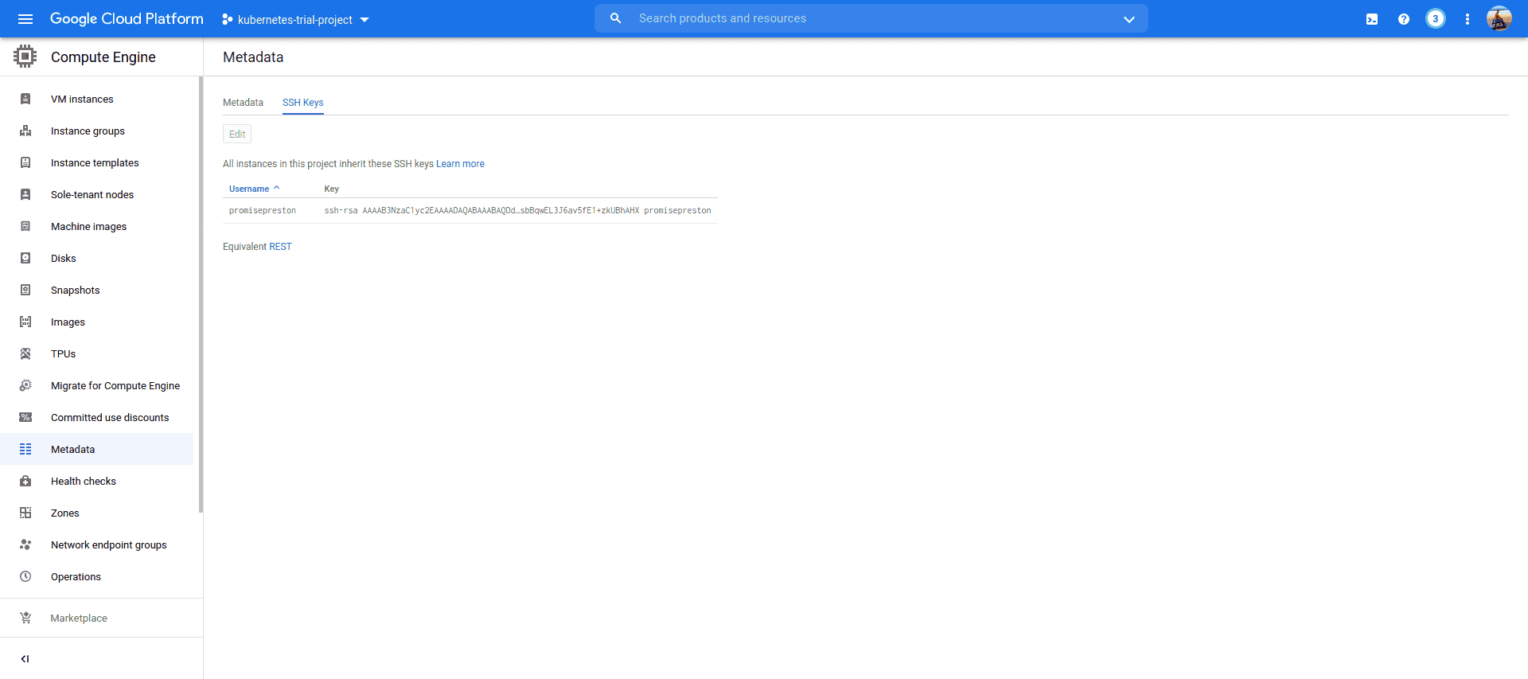Click the Instance templates sidebar icon
This screenshot has height=679, width=1528.
tap(25, 162)
